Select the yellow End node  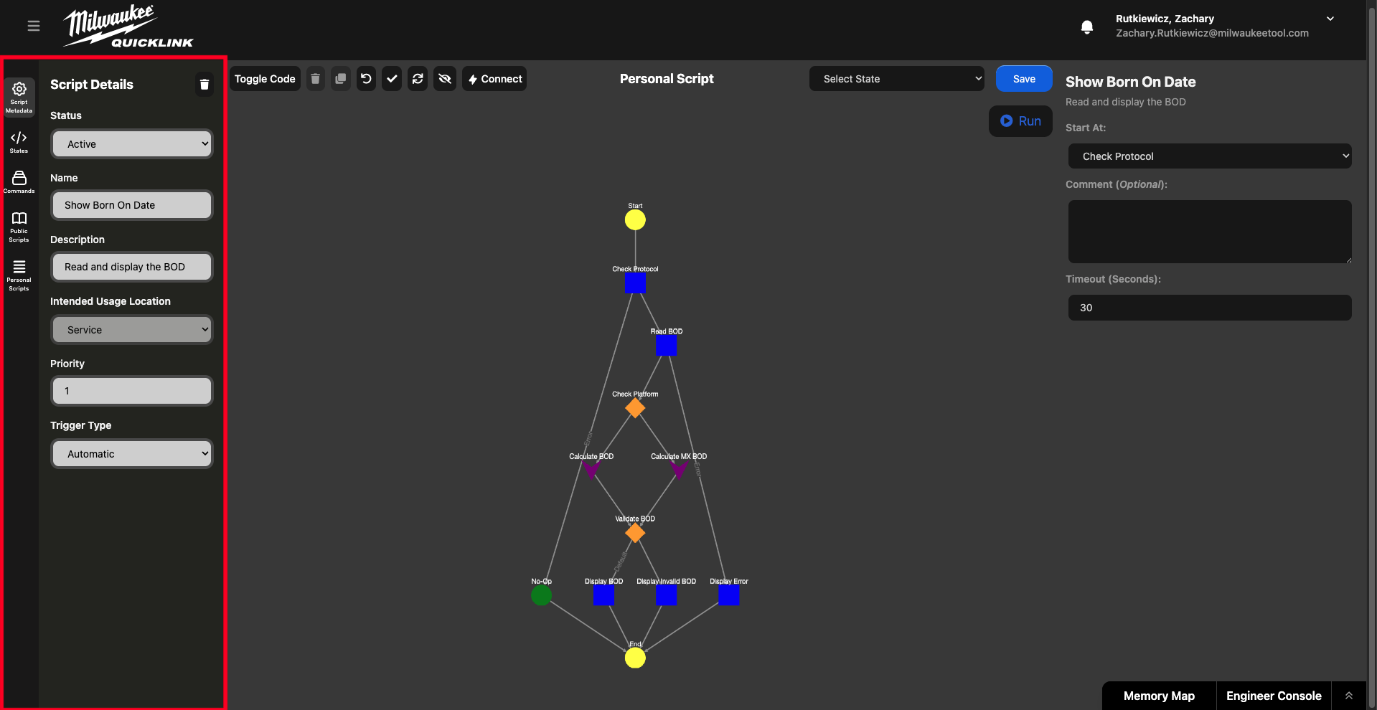pos(635,658)
